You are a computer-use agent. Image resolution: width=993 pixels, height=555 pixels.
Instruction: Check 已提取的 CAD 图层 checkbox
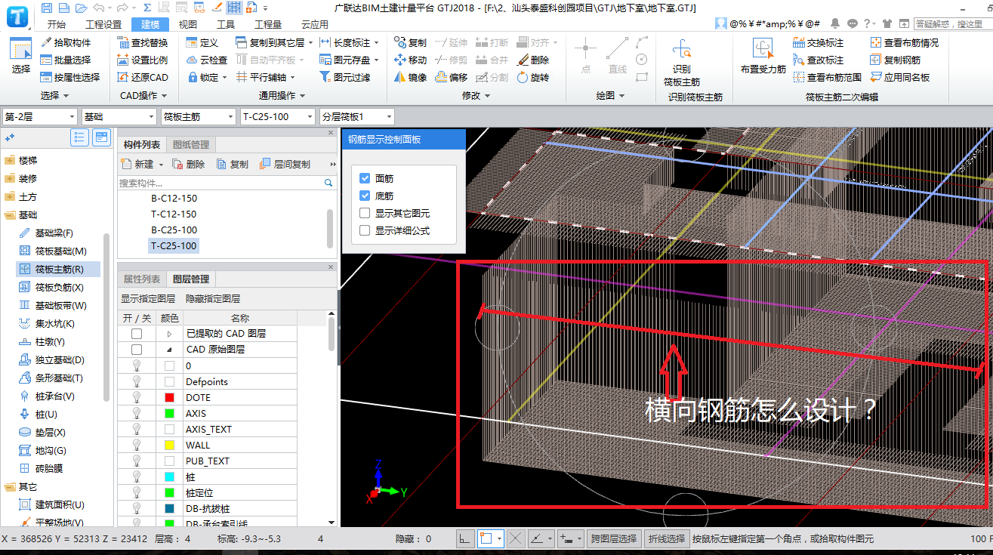137,333
